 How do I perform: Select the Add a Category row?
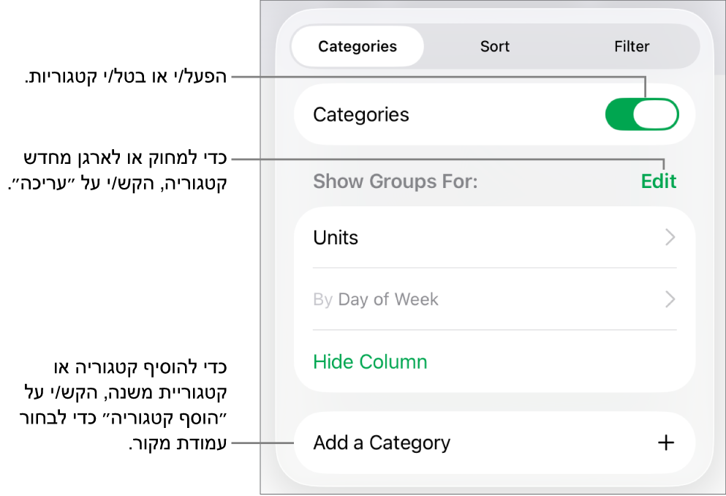tap(494, 443)
